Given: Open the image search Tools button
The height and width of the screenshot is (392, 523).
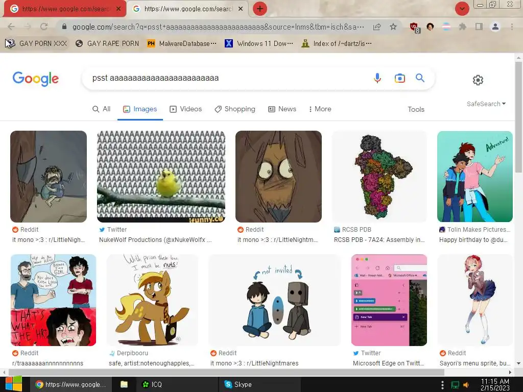Looking at the screenshot, I should [416, 109].
